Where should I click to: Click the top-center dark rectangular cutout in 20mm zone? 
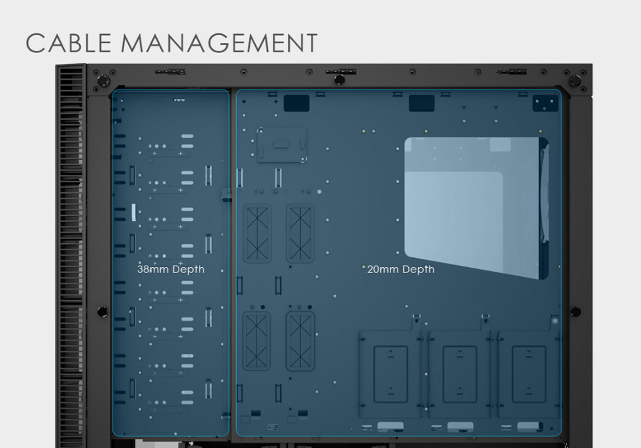(421, 103)
